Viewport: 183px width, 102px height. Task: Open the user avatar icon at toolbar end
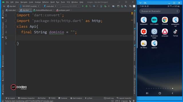(x=134, y=6)
